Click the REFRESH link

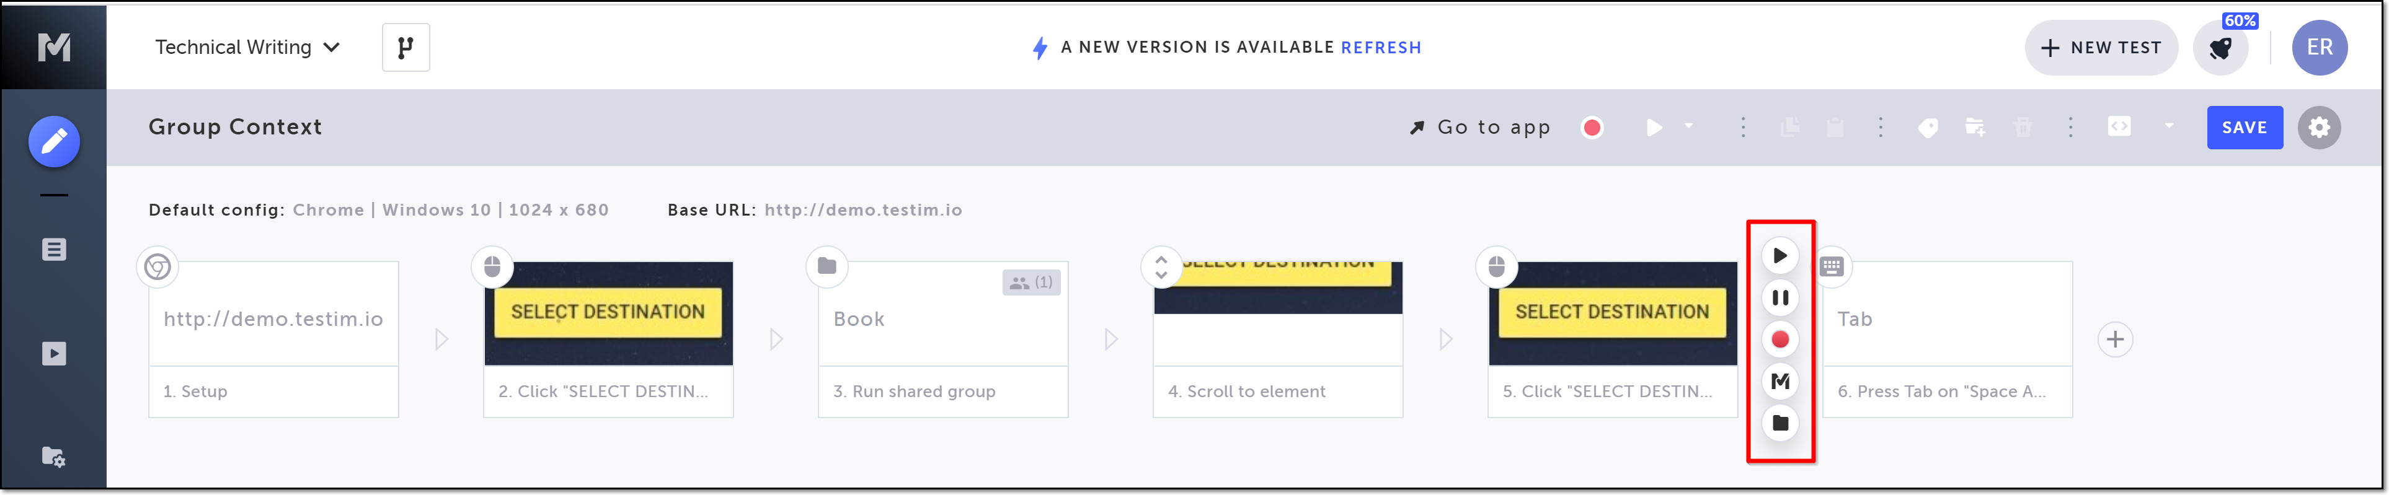tap(1381, 47)
